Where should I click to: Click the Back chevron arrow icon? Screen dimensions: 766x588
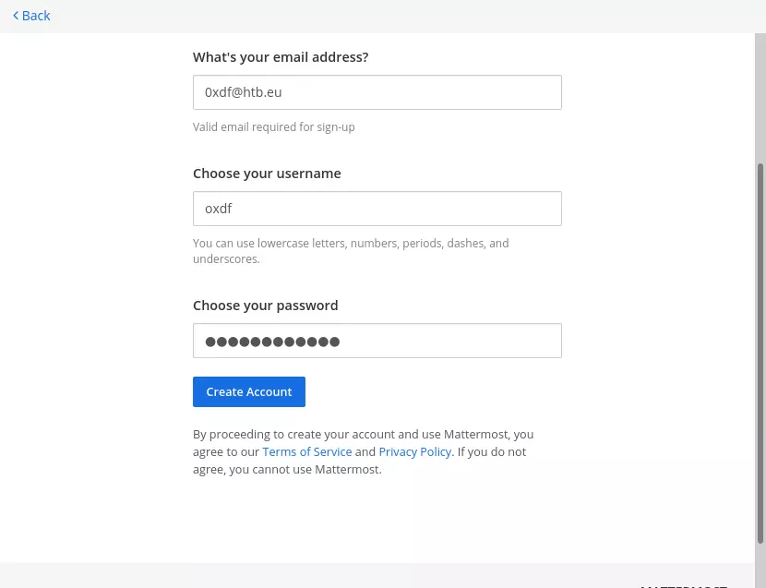pyautogui.click(x=16, y=16)
